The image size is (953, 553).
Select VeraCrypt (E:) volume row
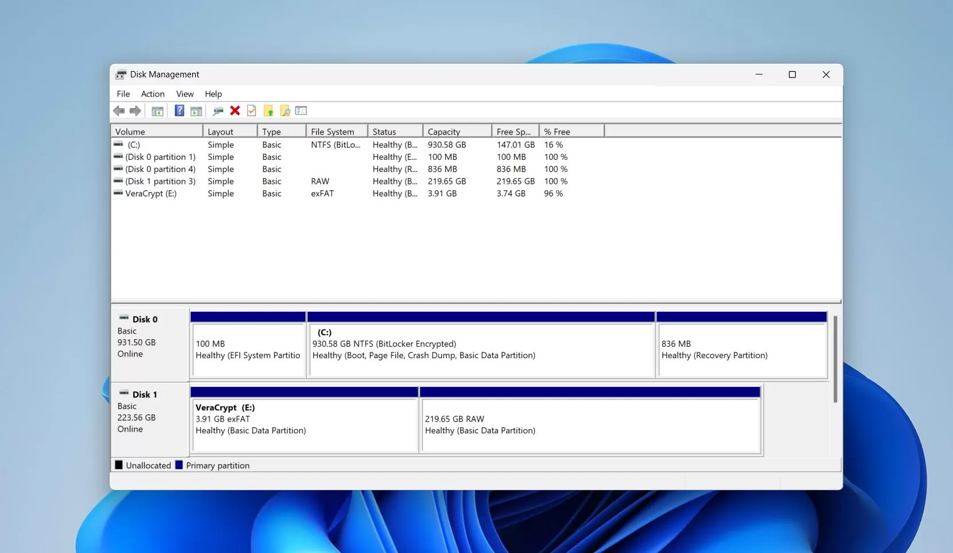click(x=151, y=194)
